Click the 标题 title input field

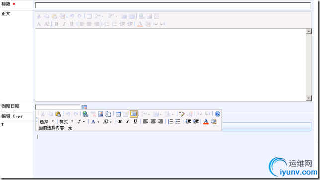(x=172, y=5)
